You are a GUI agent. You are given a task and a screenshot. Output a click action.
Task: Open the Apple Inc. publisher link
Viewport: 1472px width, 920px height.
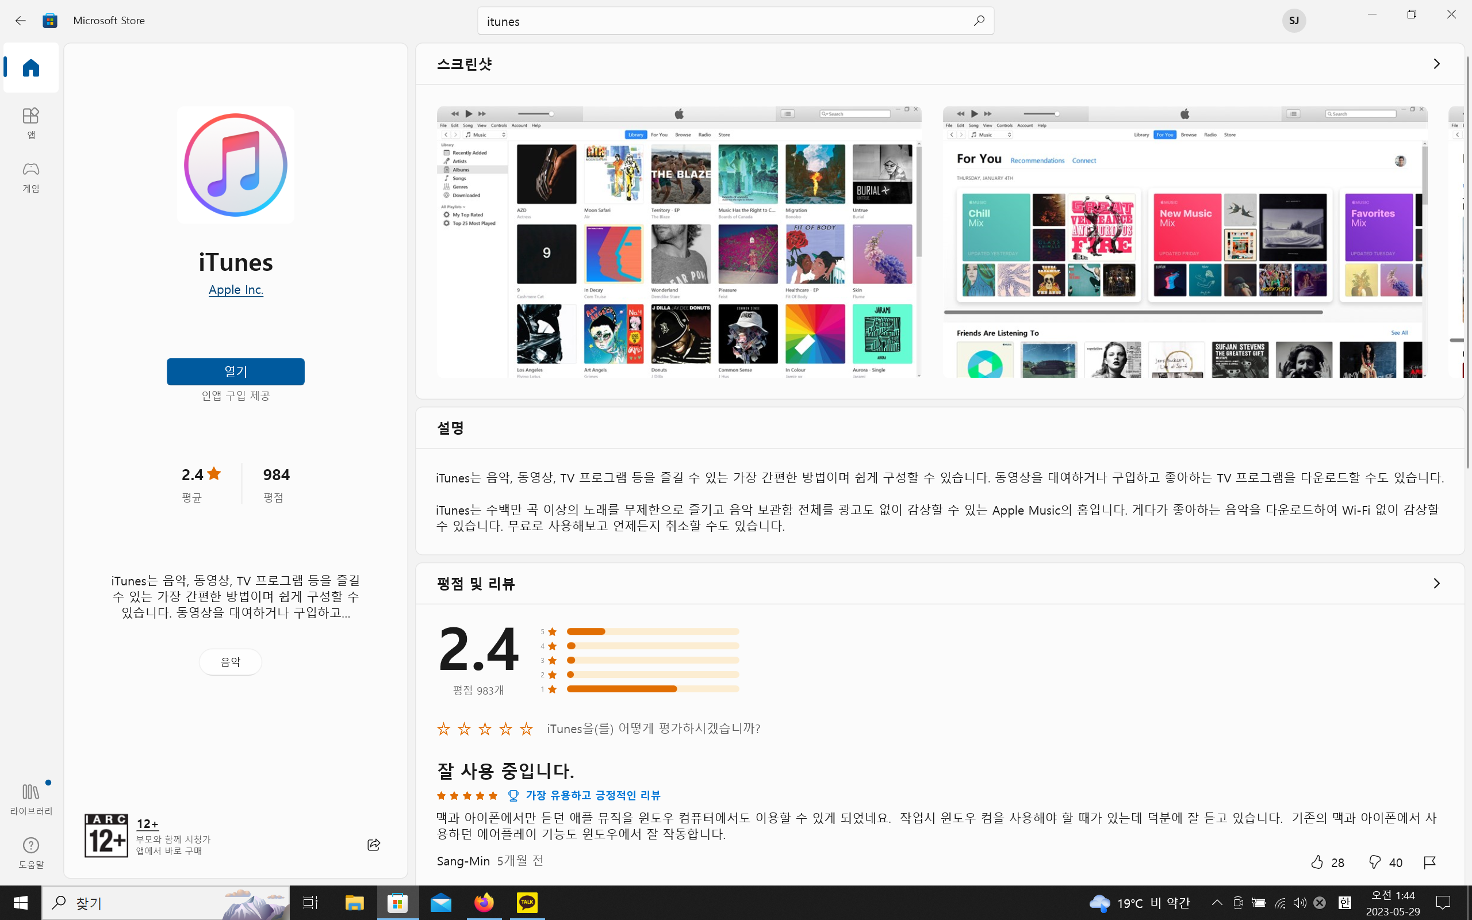(235, 290)
